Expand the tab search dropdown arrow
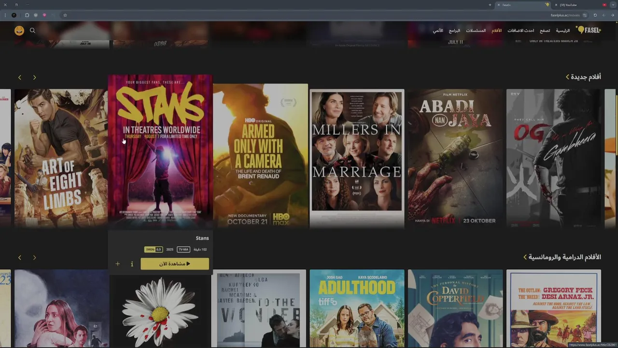Viewport: 618px width, 348px height. pyautogui.click(x=613, y=5)
